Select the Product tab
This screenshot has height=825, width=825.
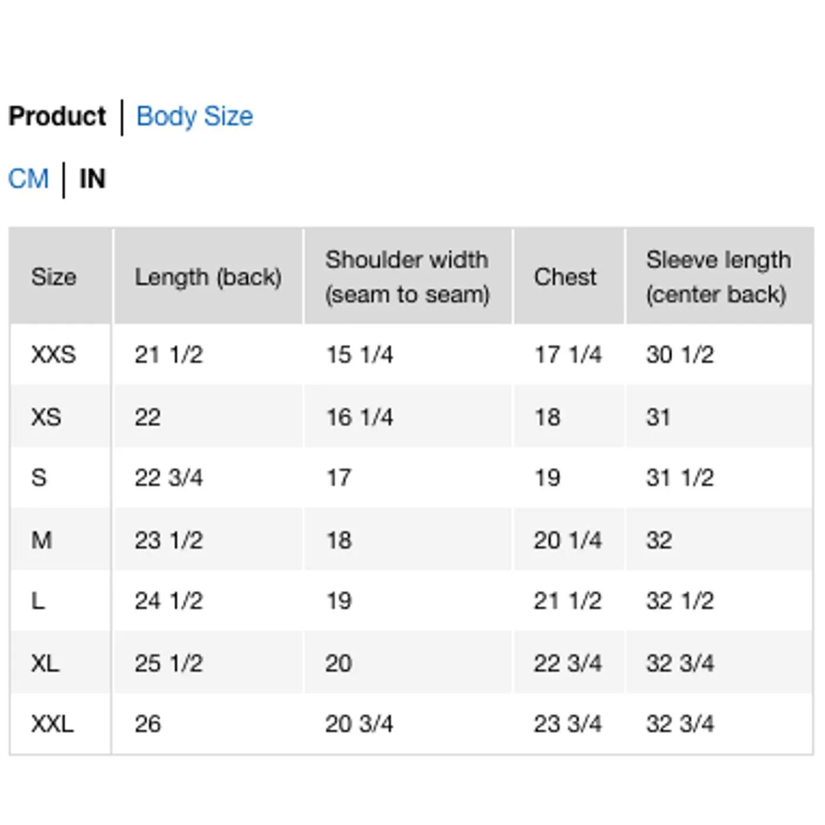(57, 116)
